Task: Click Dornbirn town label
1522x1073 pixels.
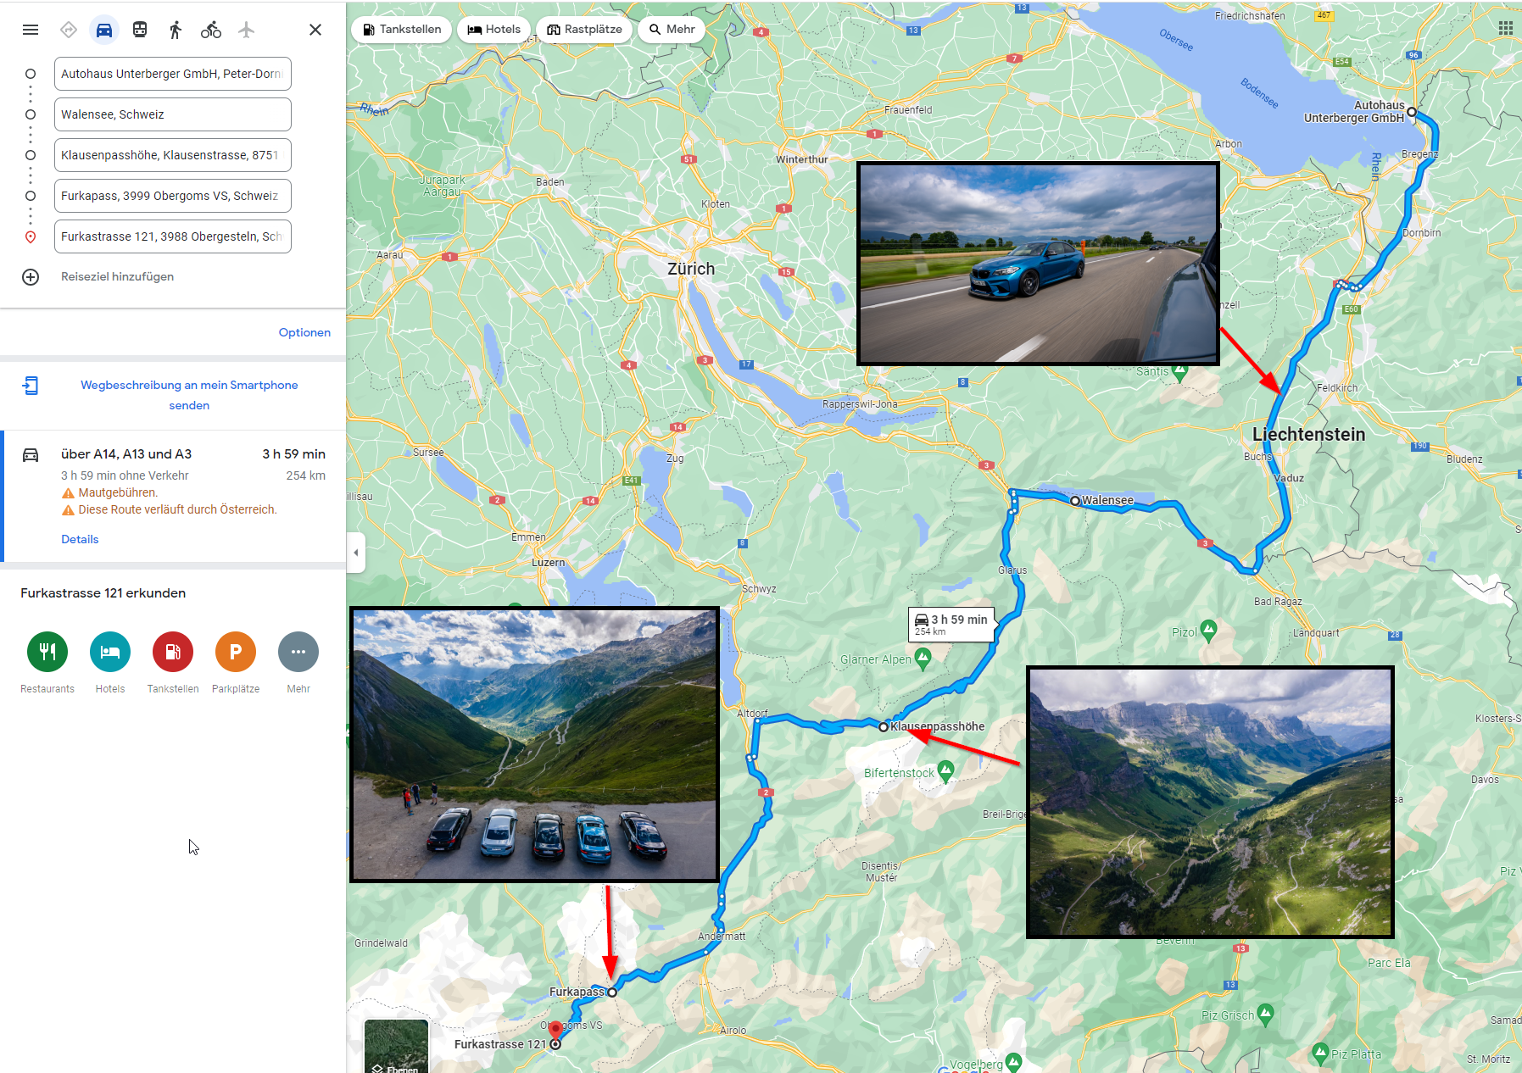Action: click(1422, 233)
